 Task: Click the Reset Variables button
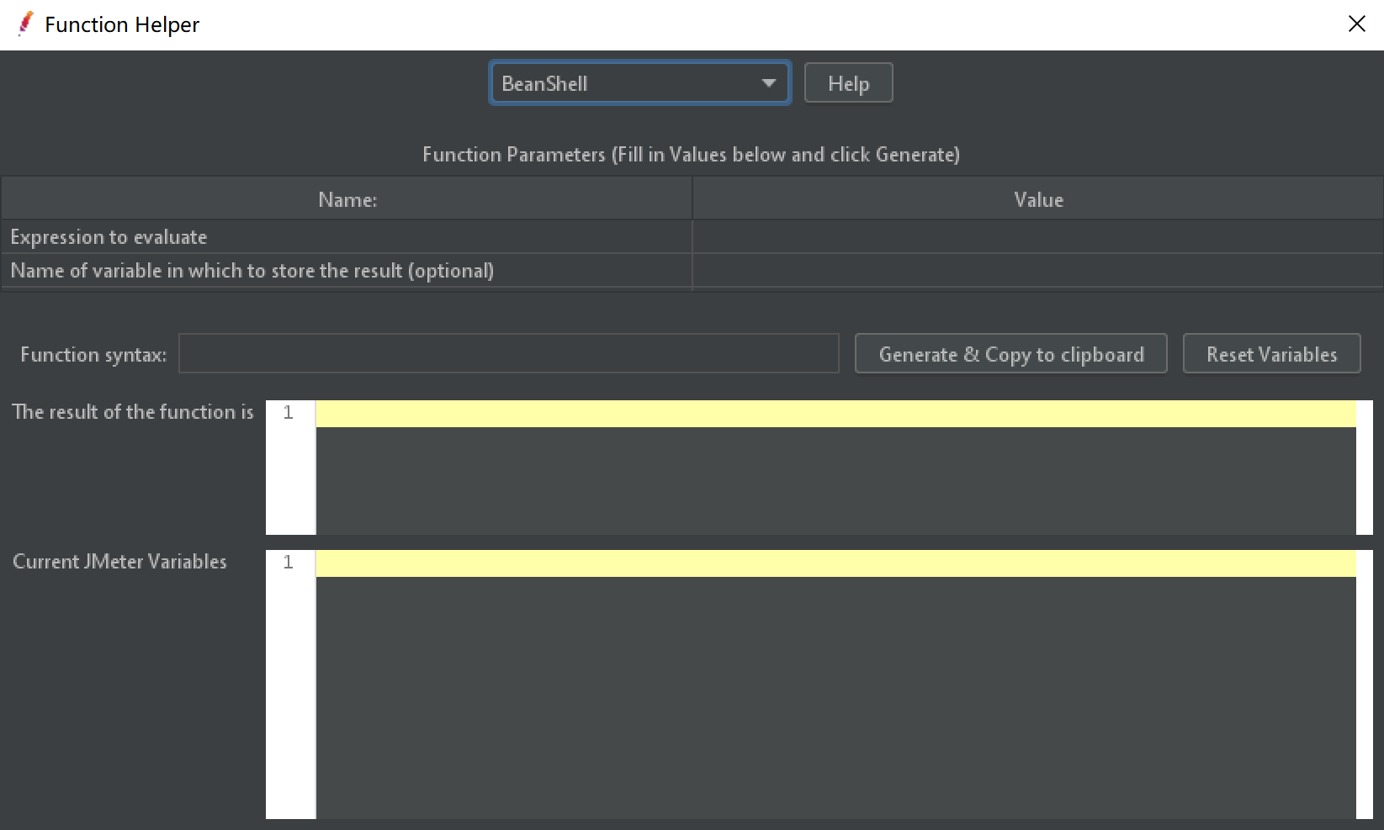coord(1271,354)
